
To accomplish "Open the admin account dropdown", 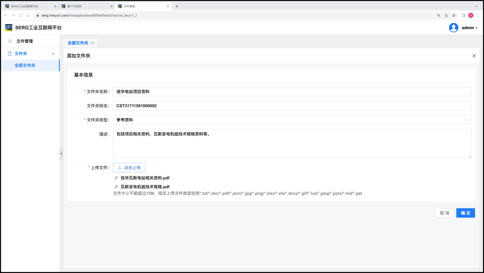I will (469, 28).
